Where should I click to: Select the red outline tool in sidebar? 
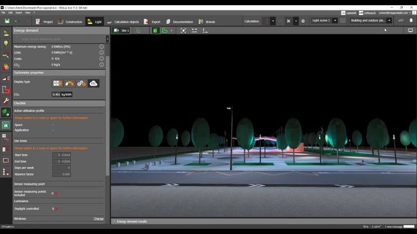pyautogui.click(x=6, y=90)
